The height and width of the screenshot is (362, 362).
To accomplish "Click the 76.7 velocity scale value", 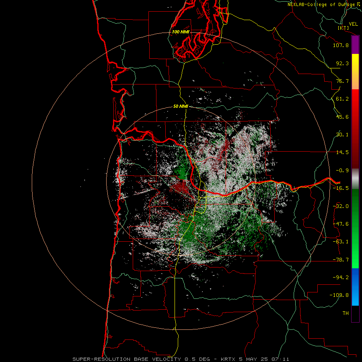I will 342,81.
